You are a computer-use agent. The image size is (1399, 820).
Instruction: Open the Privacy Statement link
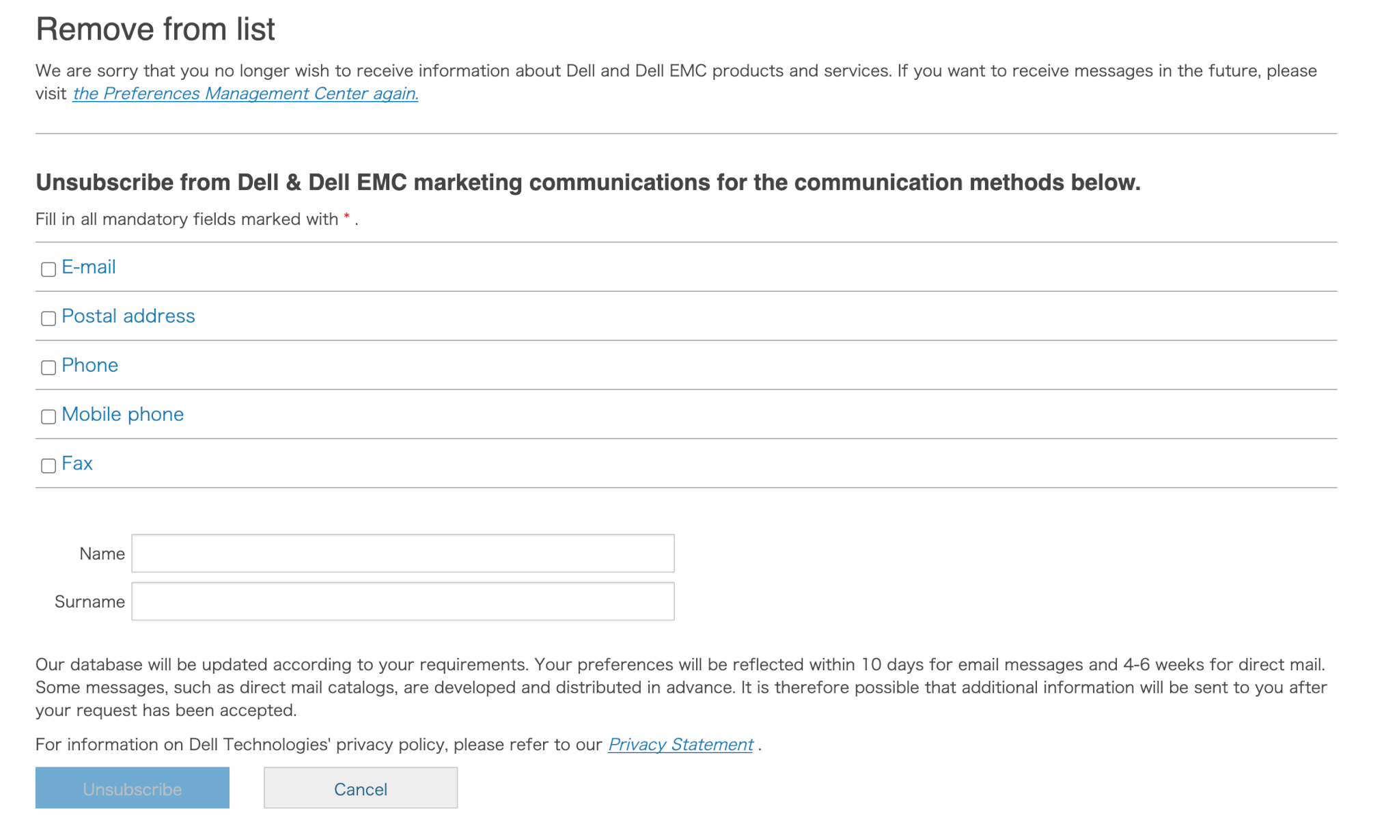[680, 745]
